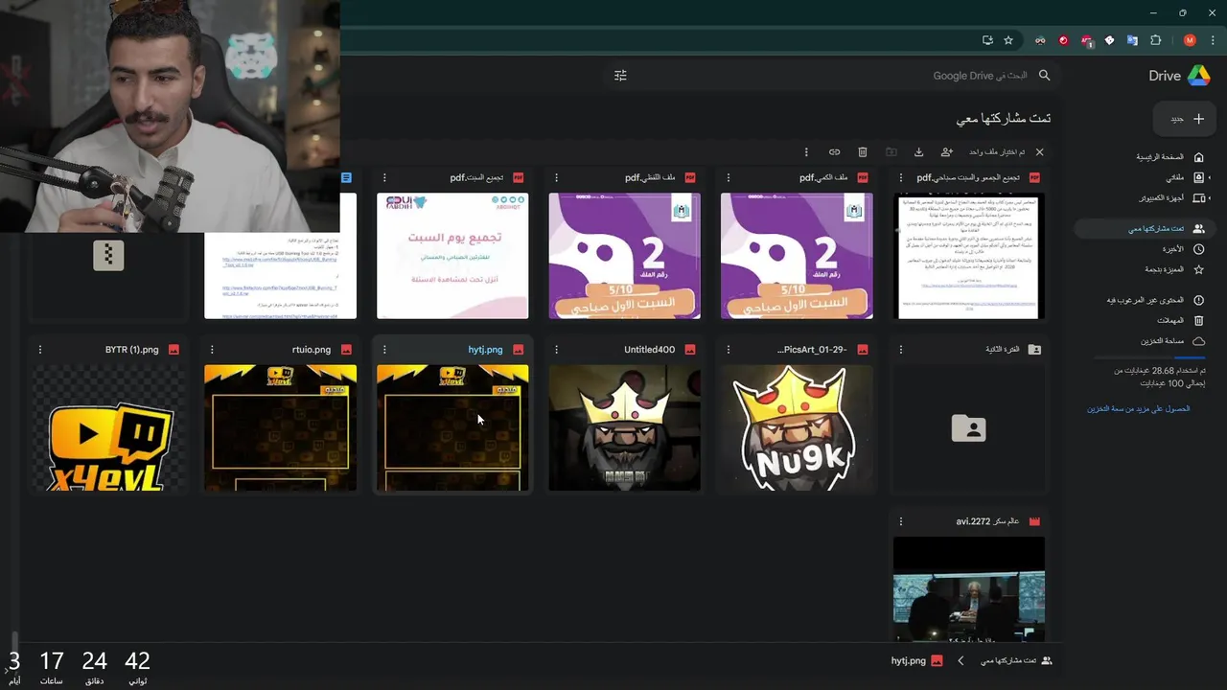Click the Copy link toolbar icon

coord(835,152)
